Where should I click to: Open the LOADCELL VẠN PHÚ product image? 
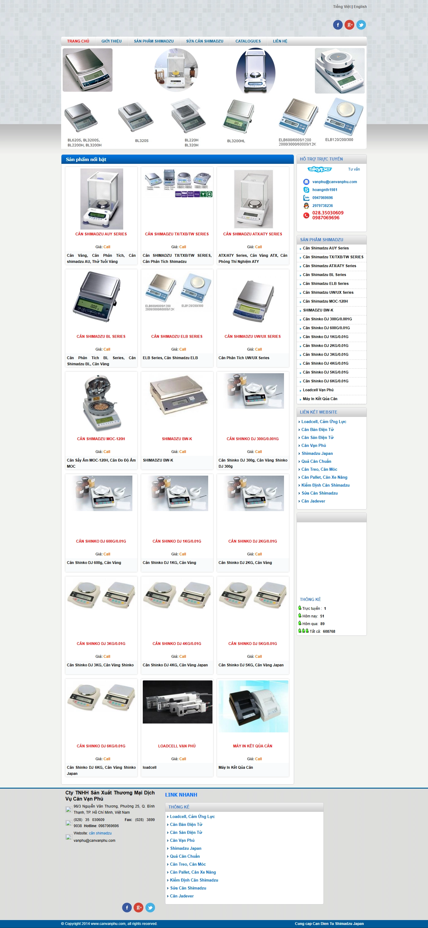[178, 702]
